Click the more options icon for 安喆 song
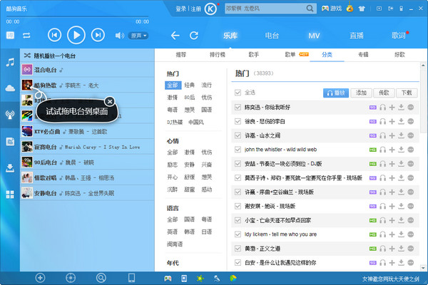 (x=410, y=164)
